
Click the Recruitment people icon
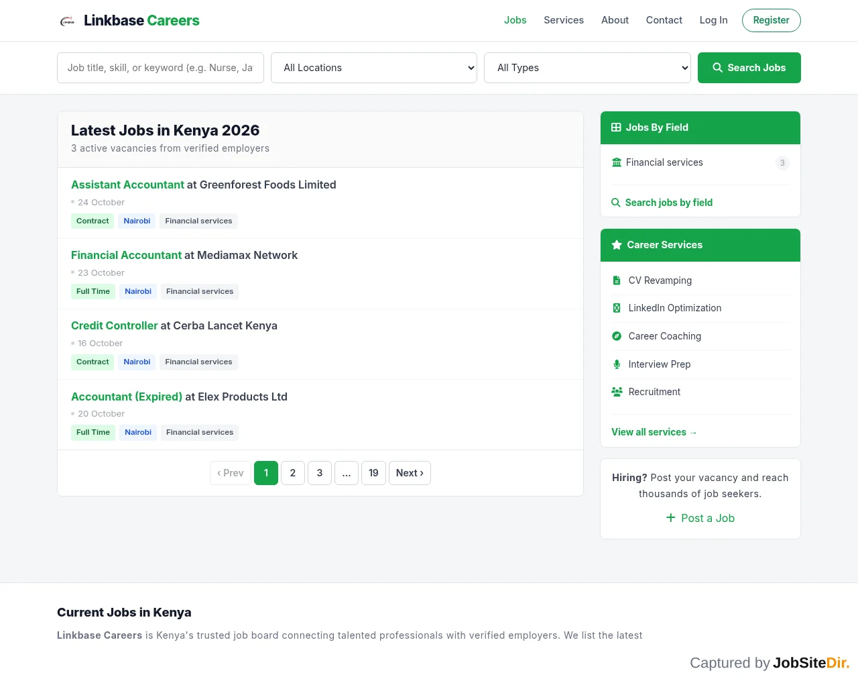click(x=617, y=392)
